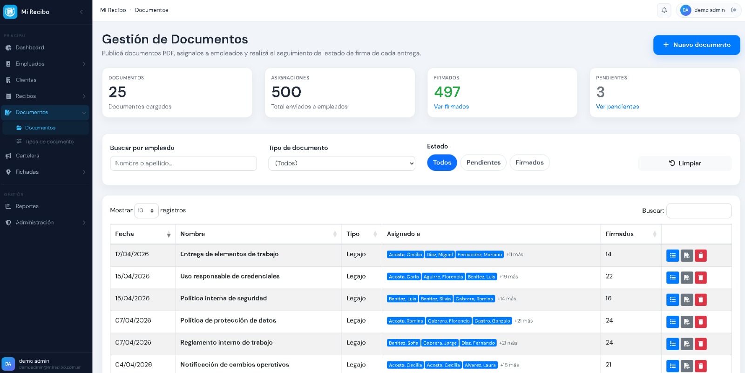
Task: Open the Mostrar registros count selector
Action: pyautogui.click(x=146, y=210)
